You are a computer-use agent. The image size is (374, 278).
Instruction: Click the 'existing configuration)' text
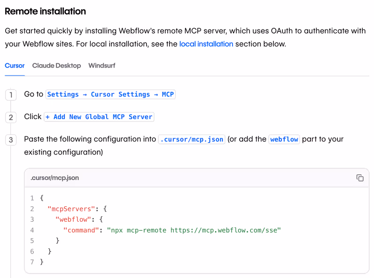point(63,152)
